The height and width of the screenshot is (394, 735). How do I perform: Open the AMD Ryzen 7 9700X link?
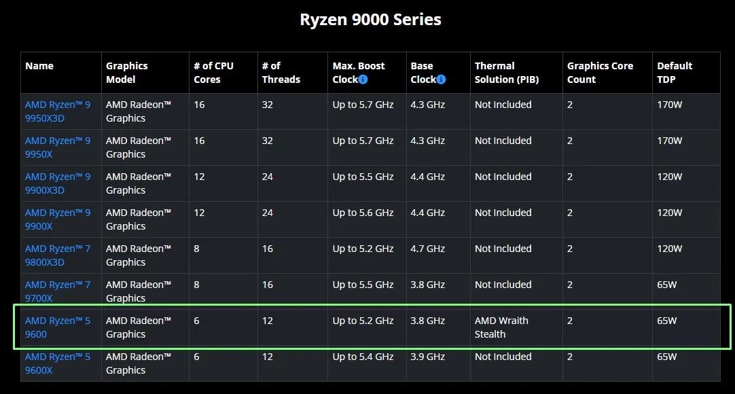57,291
